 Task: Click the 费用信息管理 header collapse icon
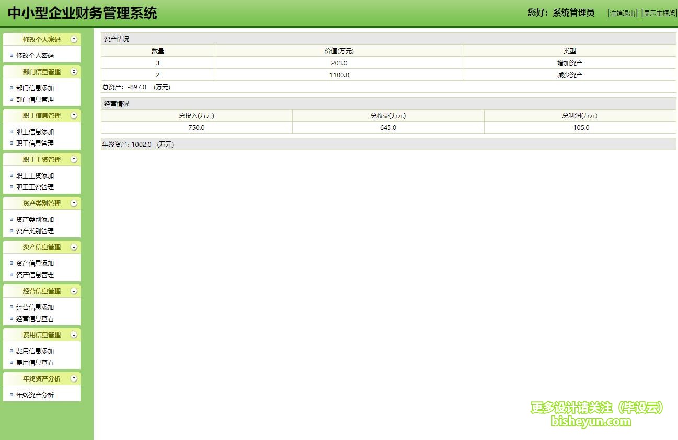click(x=74, y=335)
